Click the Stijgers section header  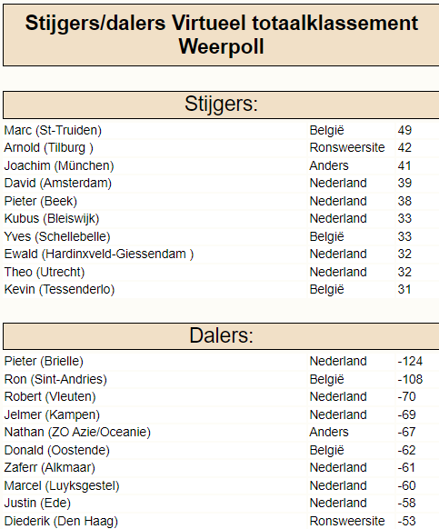221,105
